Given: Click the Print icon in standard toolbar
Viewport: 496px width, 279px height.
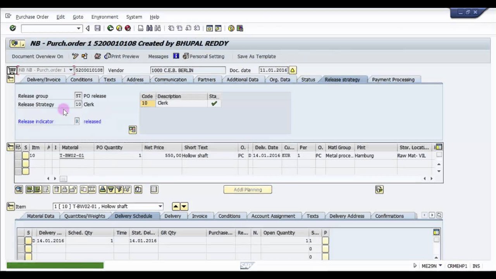Looking at the screenshot, I should [141, 28].
